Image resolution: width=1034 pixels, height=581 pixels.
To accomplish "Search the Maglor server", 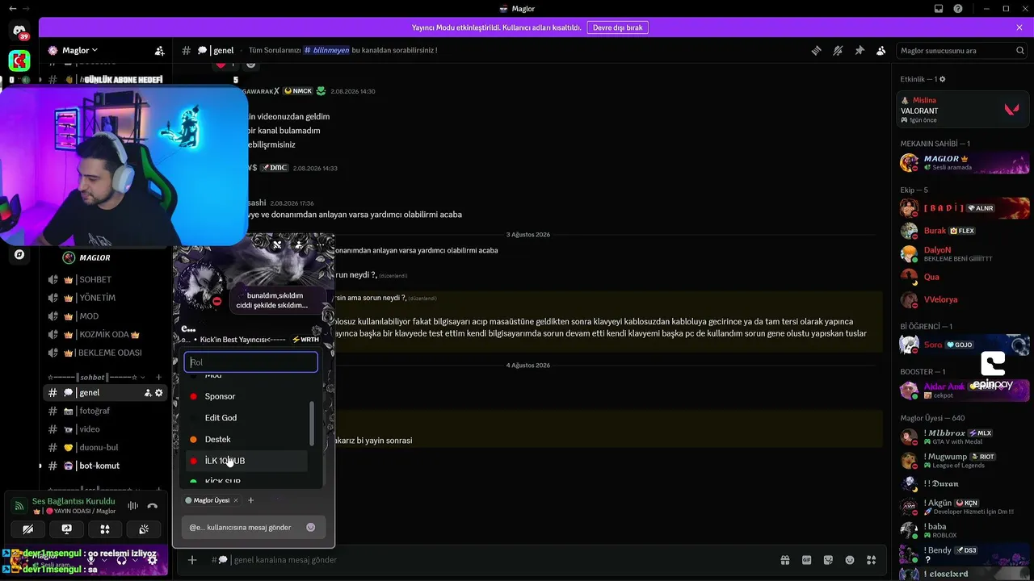I will (962, 50).
